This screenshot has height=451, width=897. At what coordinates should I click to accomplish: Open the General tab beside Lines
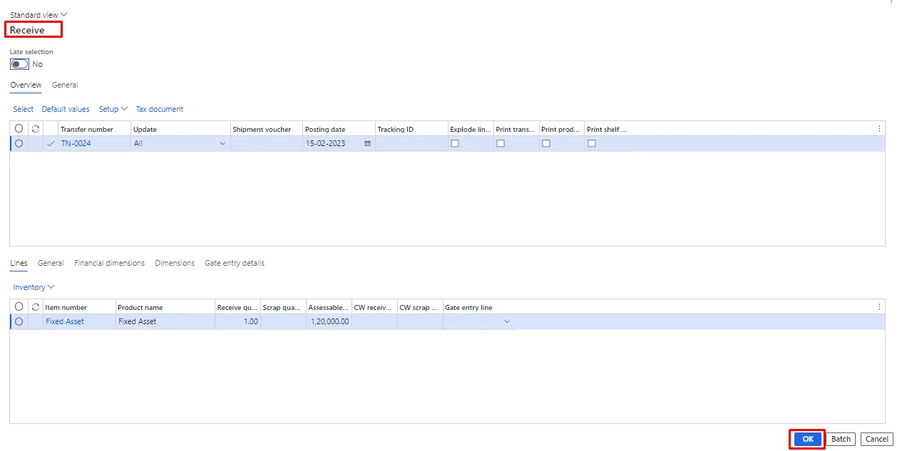point(51,263)
